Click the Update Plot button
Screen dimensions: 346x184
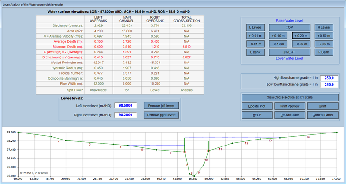[x=257, y=106]
